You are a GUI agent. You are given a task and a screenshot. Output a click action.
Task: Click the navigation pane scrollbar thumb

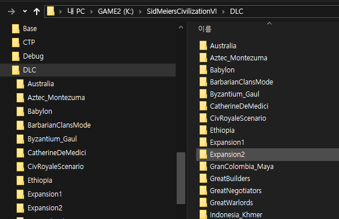click(181, 178)
